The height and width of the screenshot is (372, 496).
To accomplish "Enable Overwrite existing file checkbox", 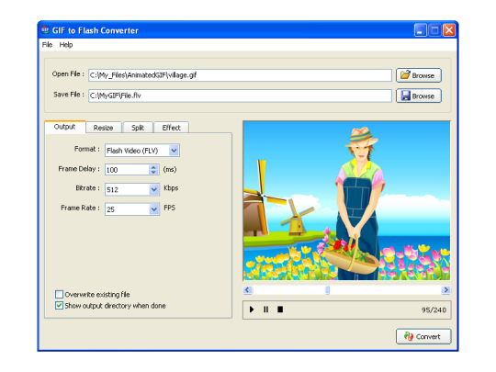I will (x=59, y=295).
